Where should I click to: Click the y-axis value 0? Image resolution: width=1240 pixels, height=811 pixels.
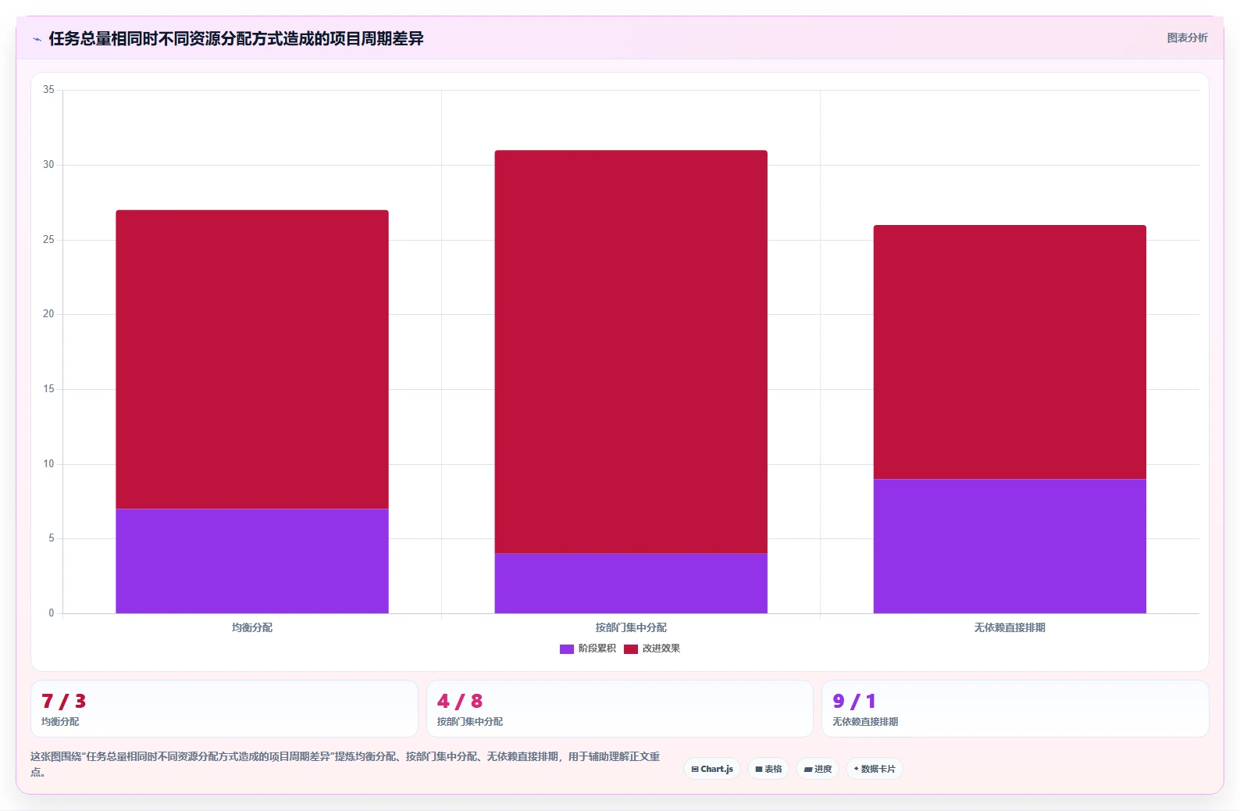pos(52,613)
